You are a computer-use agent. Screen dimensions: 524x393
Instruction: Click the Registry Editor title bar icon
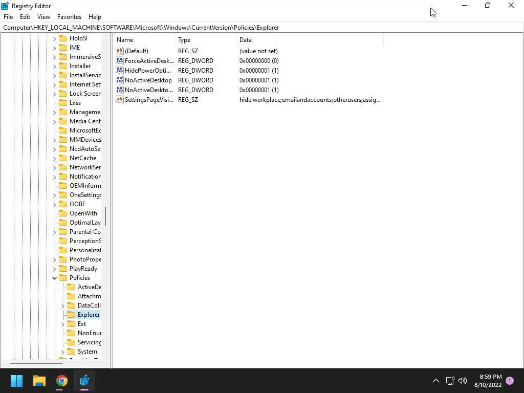pyautogui.click(x=5, y=6)
